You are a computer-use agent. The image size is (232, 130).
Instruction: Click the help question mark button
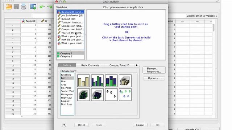tap(64, 125)
